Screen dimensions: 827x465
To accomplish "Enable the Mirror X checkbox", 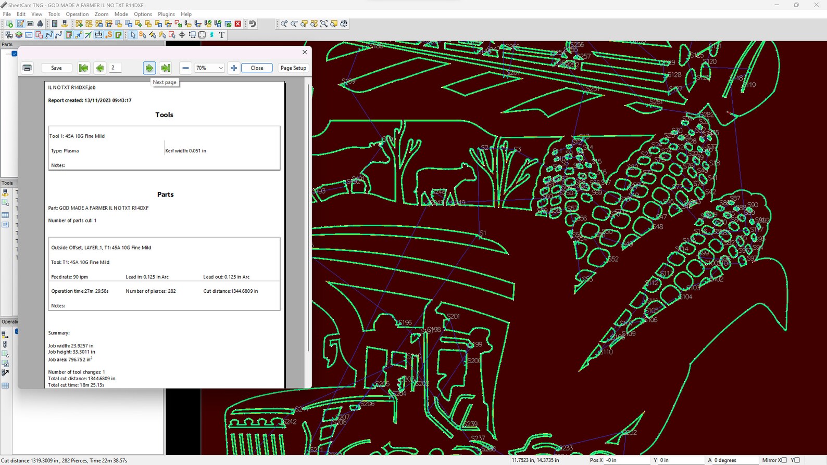I will point(784,460).
